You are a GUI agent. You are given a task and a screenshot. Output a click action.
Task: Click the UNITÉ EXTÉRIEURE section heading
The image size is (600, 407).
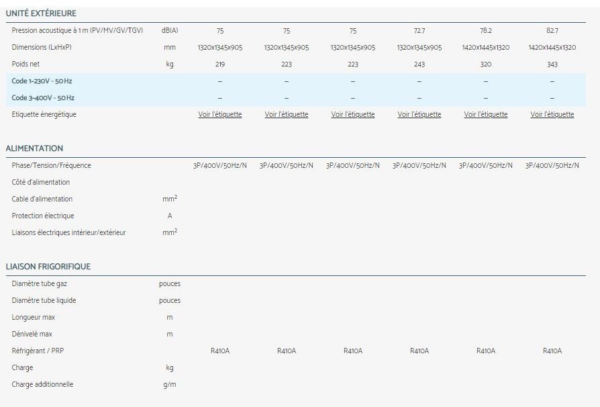pos(41,13)
